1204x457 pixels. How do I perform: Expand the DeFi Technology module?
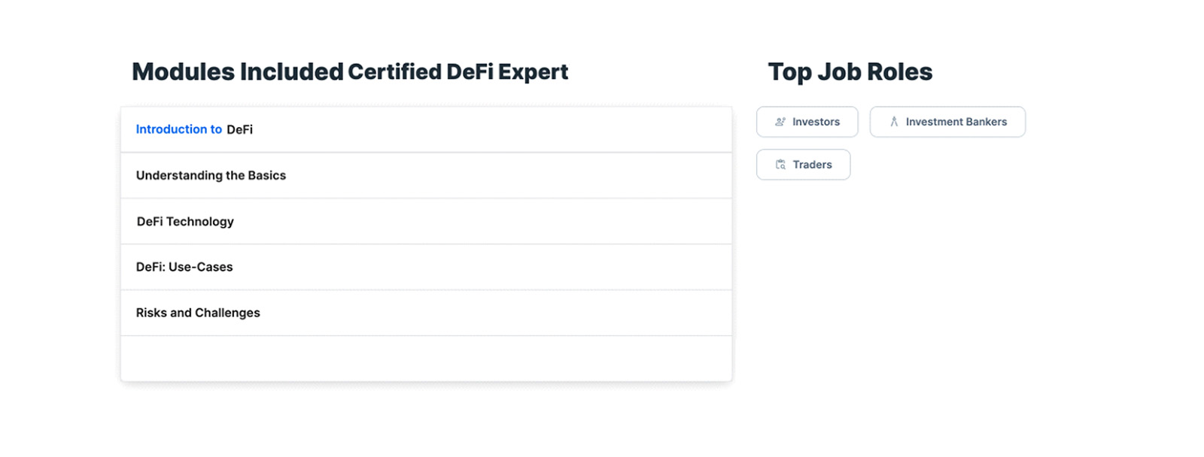point(426,221)
